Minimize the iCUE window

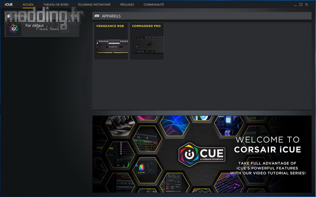[x=295, y=5]
